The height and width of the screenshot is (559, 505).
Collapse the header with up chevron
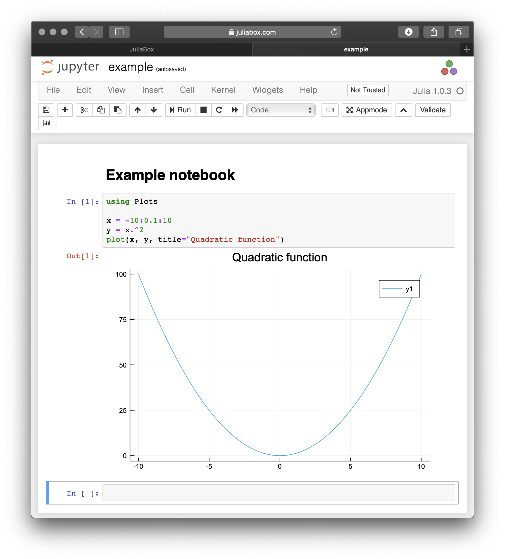(403, 110)
